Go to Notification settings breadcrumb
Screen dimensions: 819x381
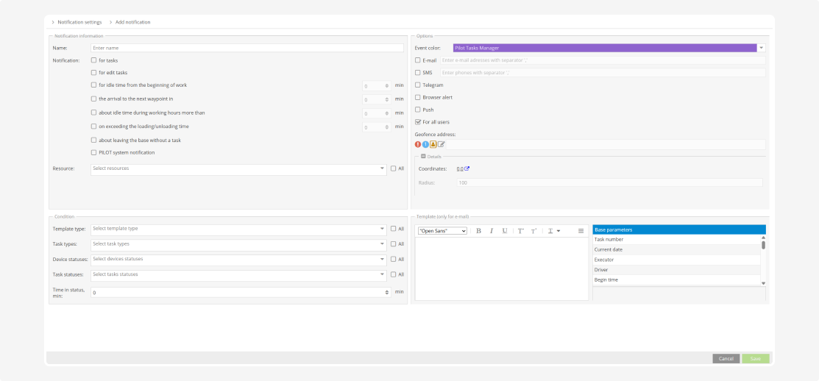pos(79,22)
